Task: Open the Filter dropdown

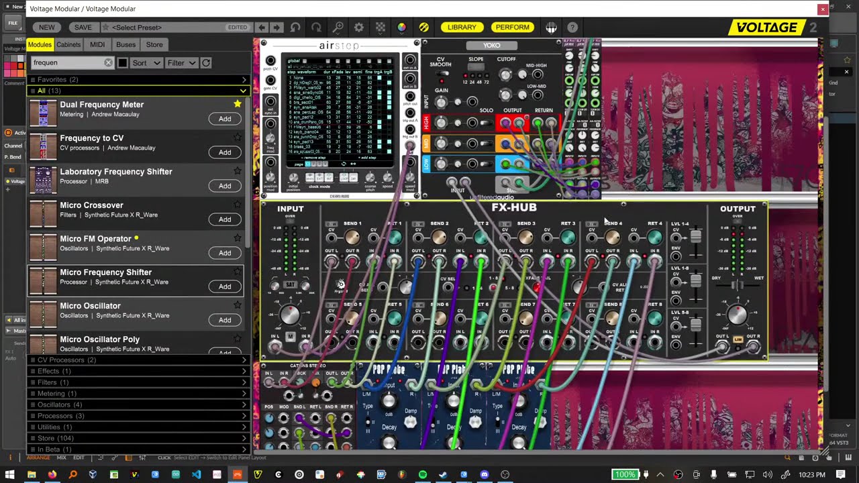Action: click(x=181, y=62)
